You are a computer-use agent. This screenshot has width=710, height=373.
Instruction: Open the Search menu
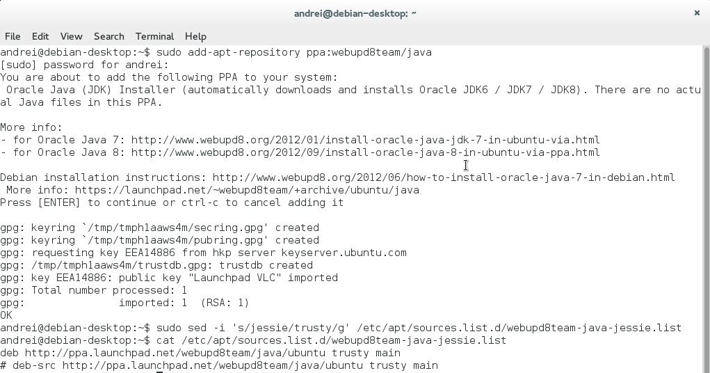point(108,36)
